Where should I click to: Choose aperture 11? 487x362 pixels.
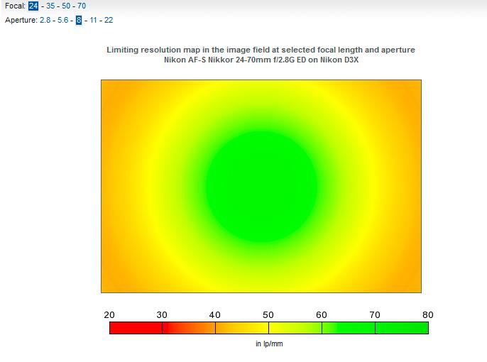coord(93,20)
